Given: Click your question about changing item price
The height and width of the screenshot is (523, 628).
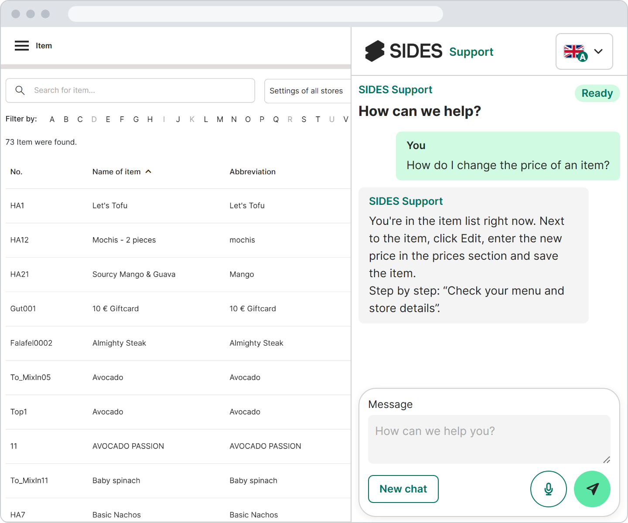Looking at the screenshot, I should 508,166.
